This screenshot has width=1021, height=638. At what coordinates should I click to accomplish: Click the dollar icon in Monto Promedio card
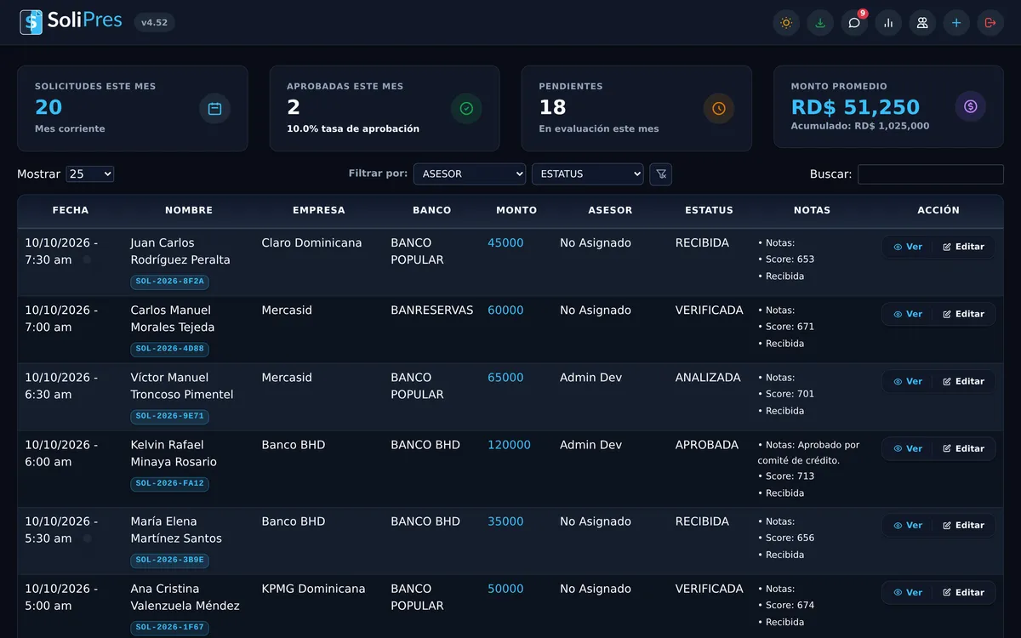click(x=971, y=106)
